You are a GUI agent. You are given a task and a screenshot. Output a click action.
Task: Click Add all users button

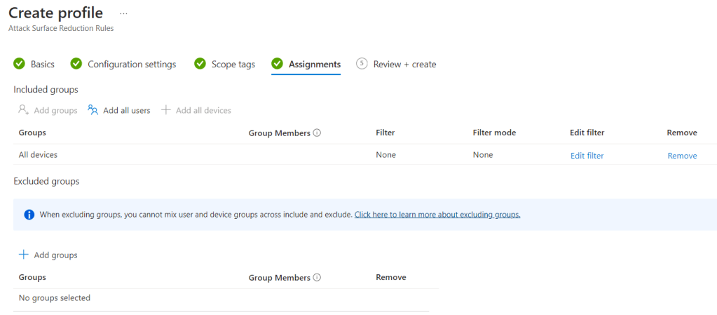click(x=126, y=110)
